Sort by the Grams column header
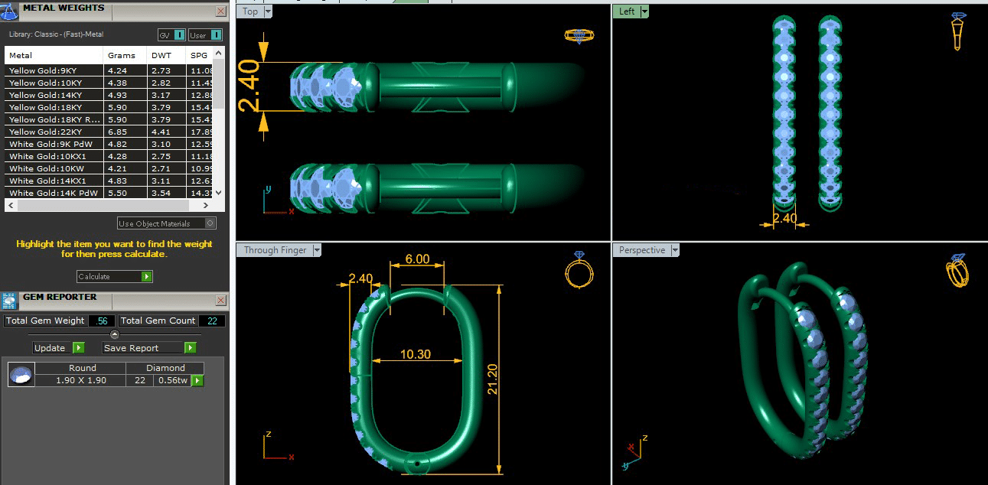 (124, 55)
